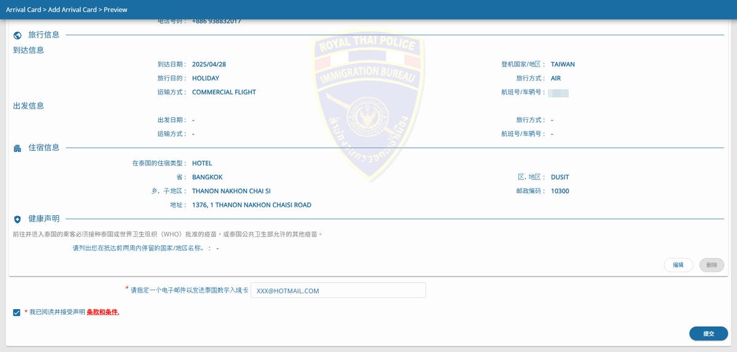737x352 pixels.
Task: Click the vaccination requirement notice text
Action: tap(168, 234)
